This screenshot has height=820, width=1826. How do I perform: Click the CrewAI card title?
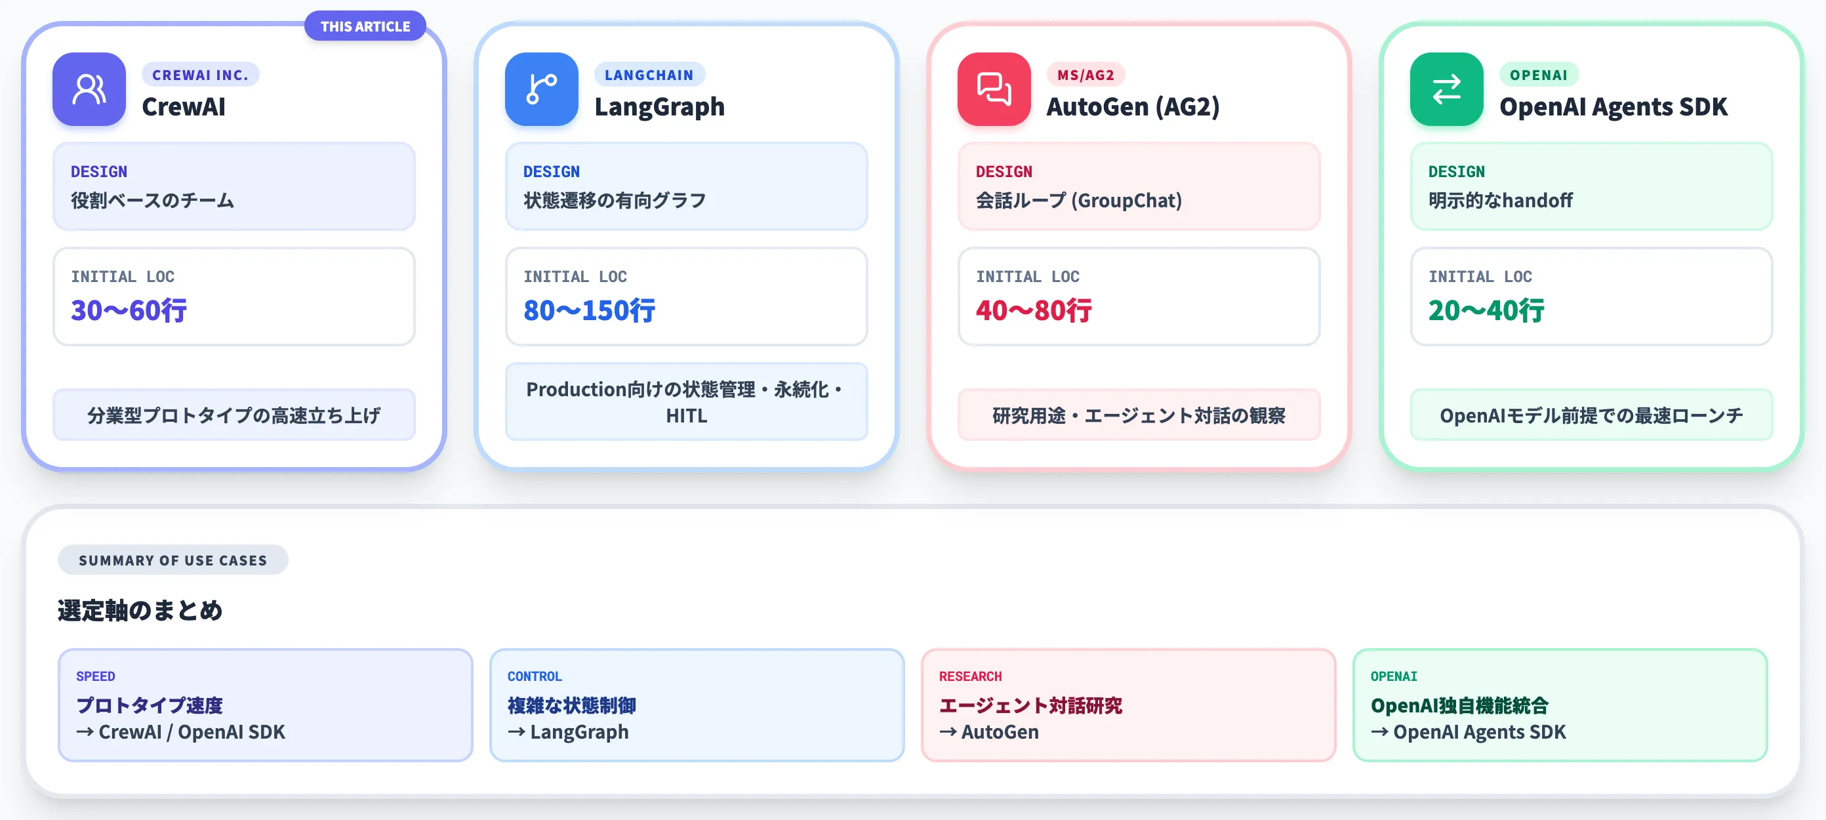(184, 107)
